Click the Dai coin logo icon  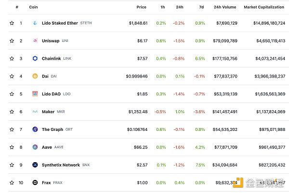35,76
